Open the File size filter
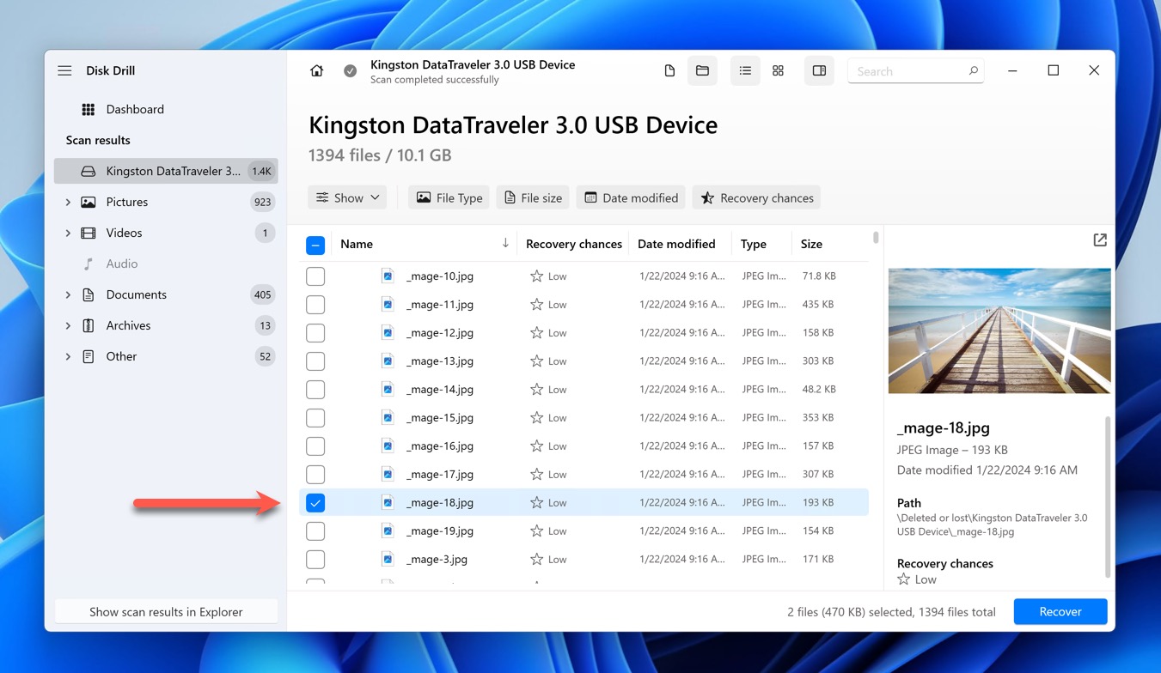Screen dimensions: 1161x673 [533, 197]
